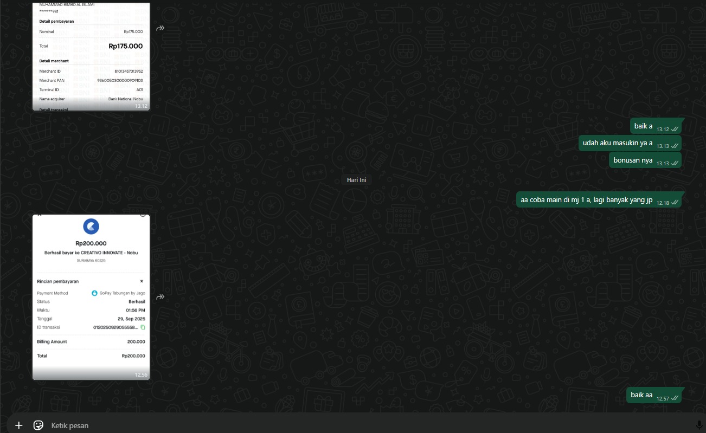Focus the Ketik pesan message field
Image resolution: width=706 pixels, height=433 pixels.
[x=369, y=425]
